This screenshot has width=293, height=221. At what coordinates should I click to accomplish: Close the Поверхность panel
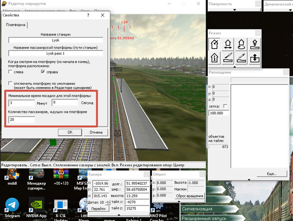click(258, 4)
